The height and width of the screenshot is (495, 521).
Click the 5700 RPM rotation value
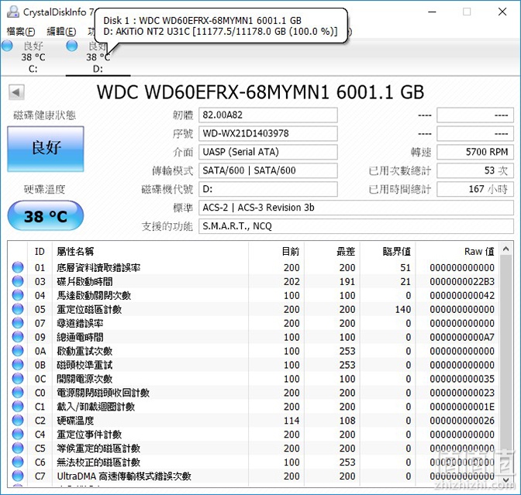[475, 152]
